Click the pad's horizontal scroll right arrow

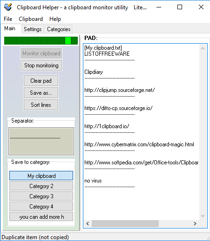click(195, 223)
